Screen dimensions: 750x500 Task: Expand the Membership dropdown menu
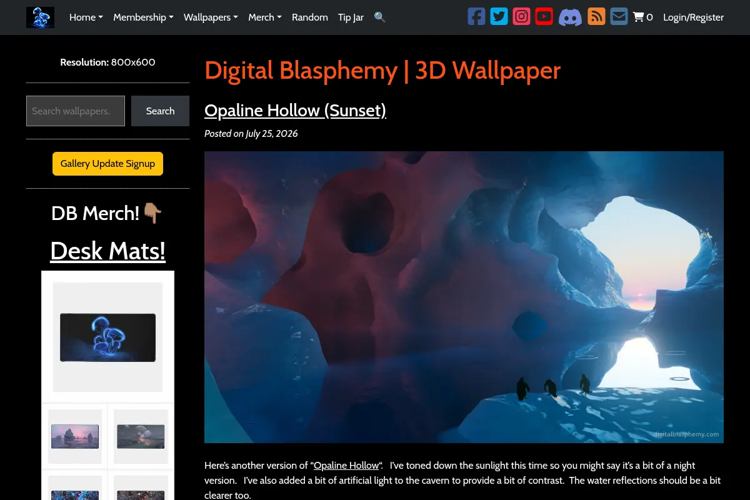143,17
